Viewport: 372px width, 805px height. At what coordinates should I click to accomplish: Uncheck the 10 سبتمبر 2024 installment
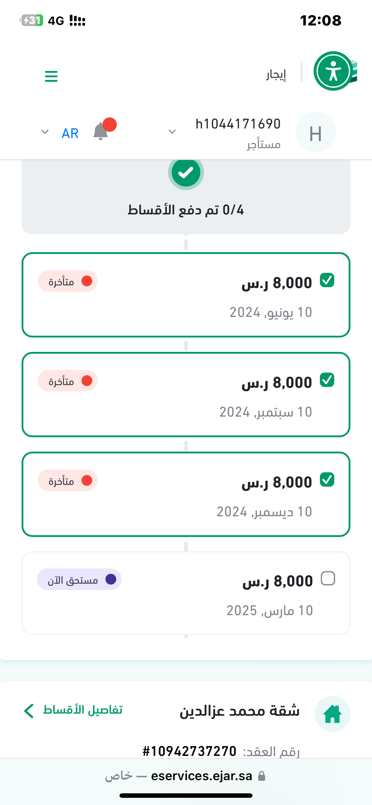327,380
